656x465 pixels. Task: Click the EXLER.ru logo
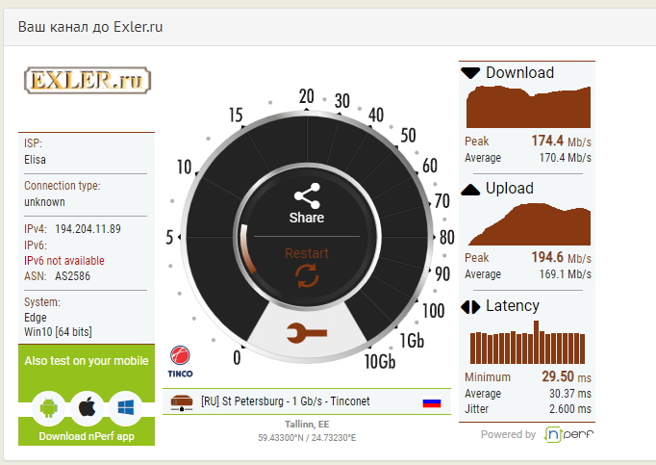[87, 79]
